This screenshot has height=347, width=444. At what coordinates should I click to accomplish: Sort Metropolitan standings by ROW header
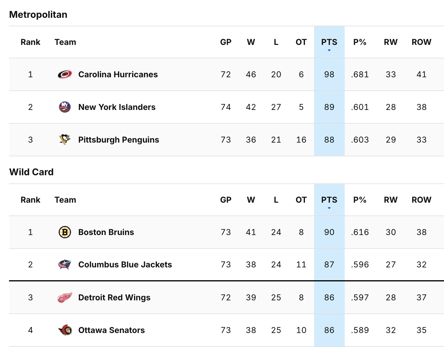click(421, 42)
